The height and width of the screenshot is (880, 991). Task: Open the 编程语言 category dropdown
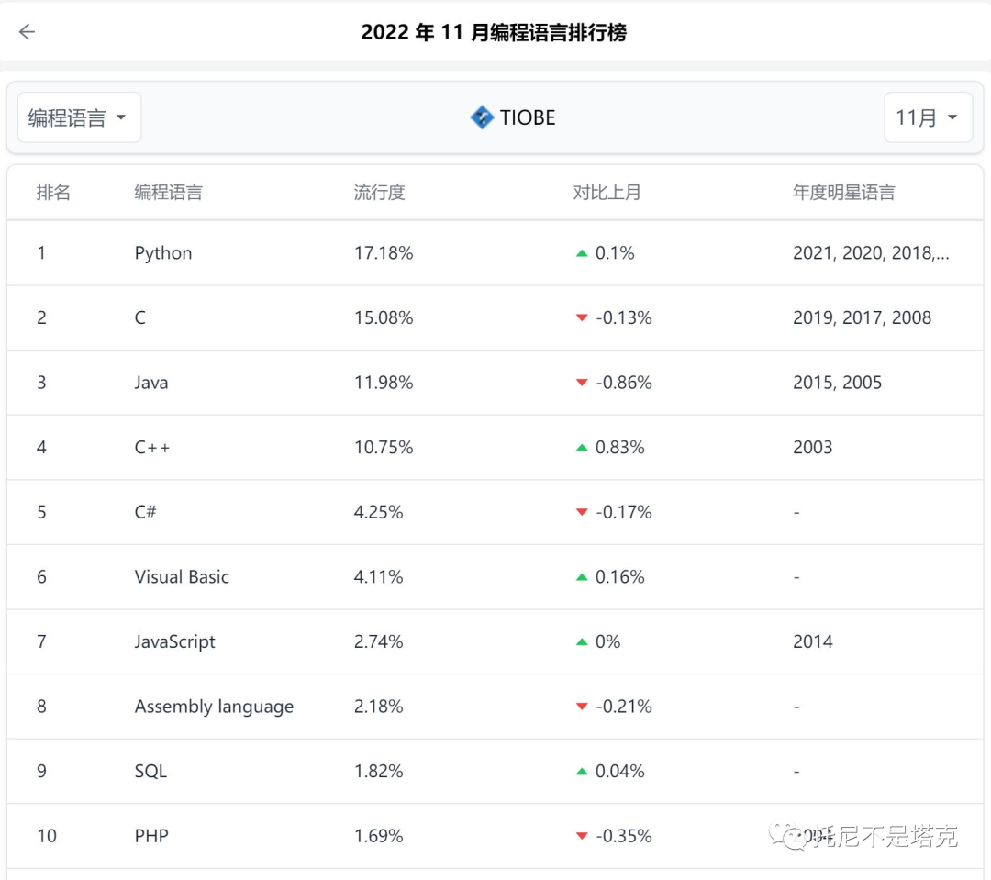point(79,117)
